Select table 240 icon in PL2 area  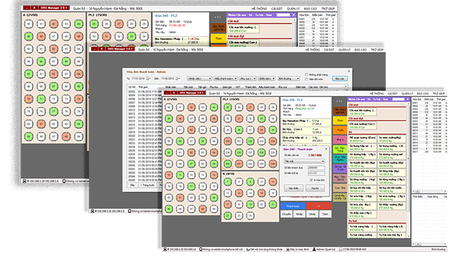(x=228, y=164)
